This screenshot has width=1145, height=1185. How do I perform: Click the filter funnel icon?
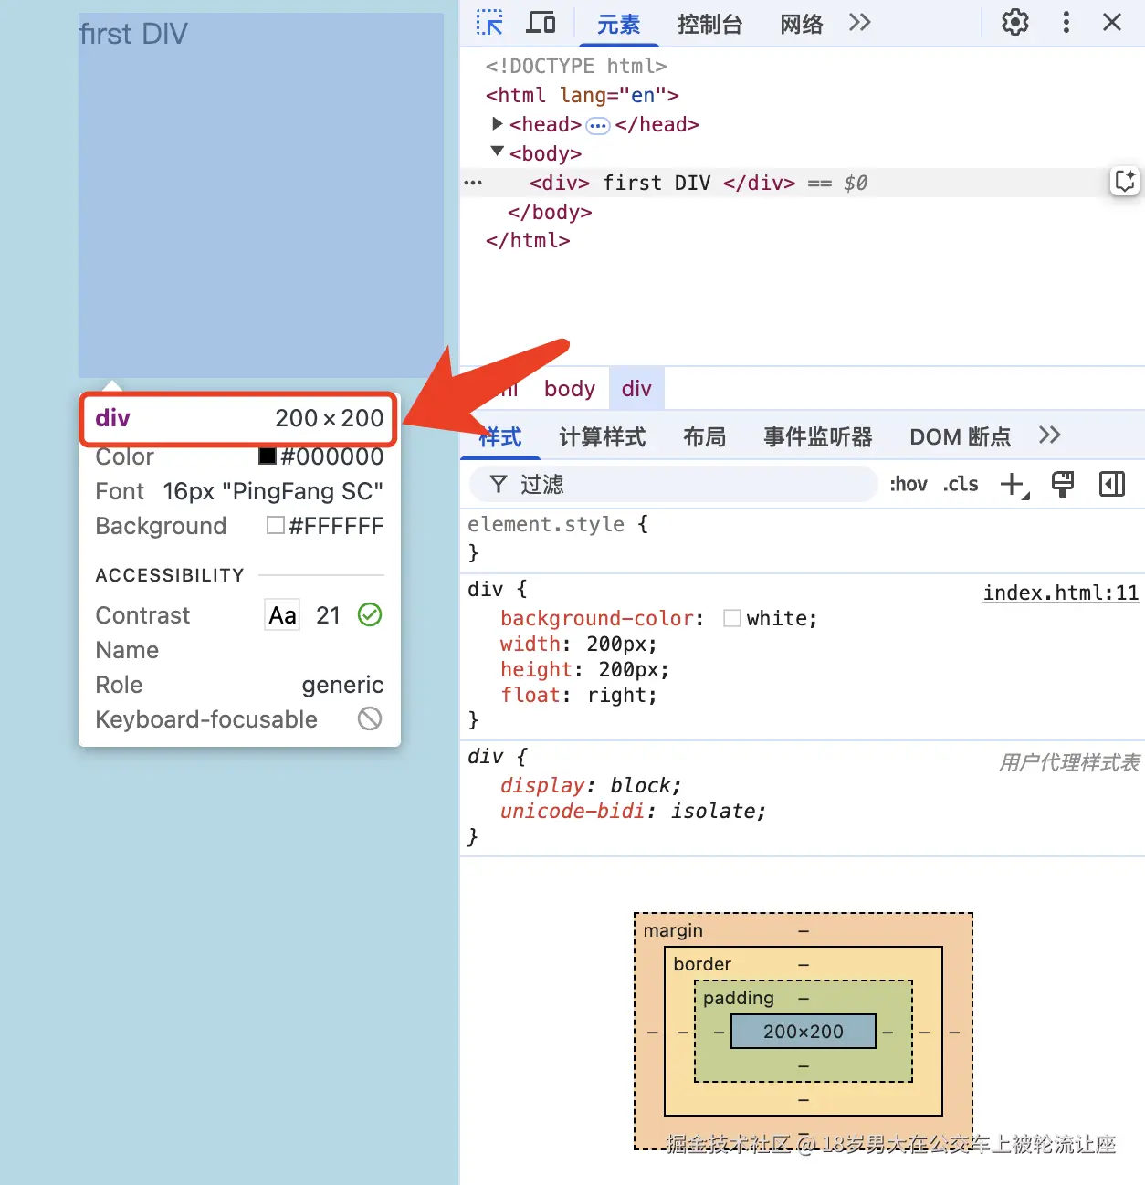click(498, 484)
